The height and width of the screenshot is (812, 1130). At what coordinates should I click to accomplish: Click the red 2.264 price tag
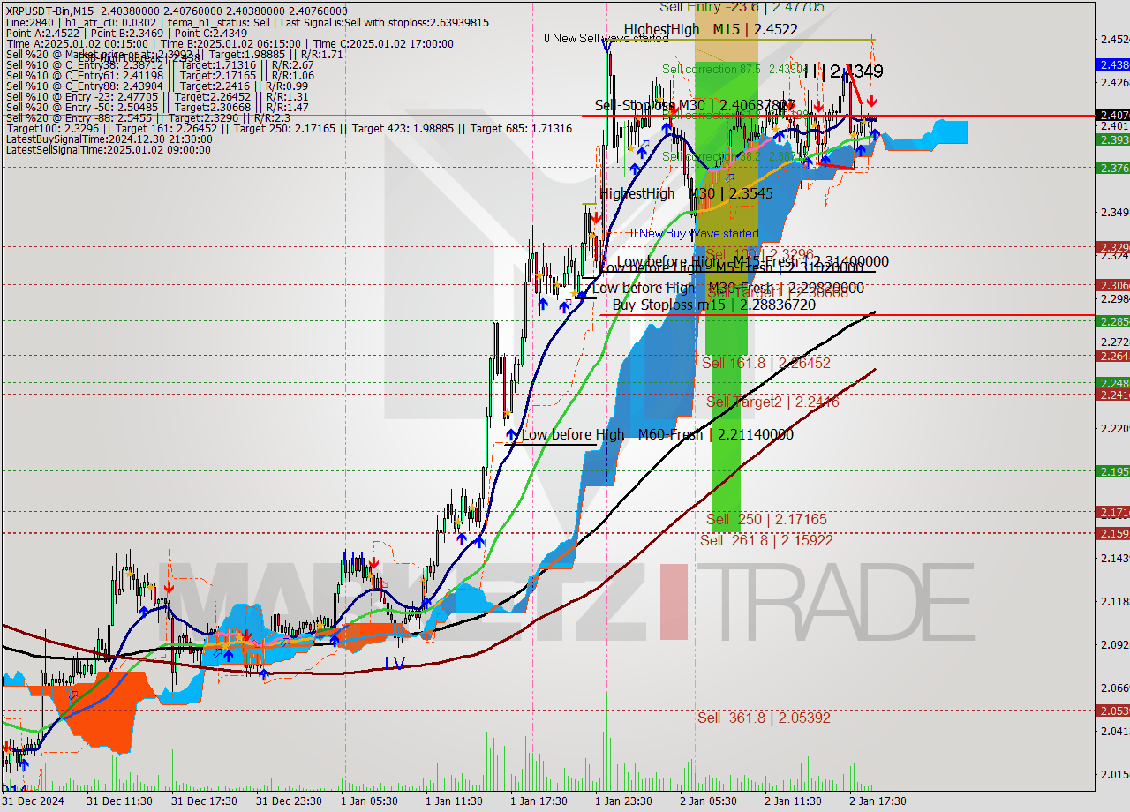[x=1112, y=356]
